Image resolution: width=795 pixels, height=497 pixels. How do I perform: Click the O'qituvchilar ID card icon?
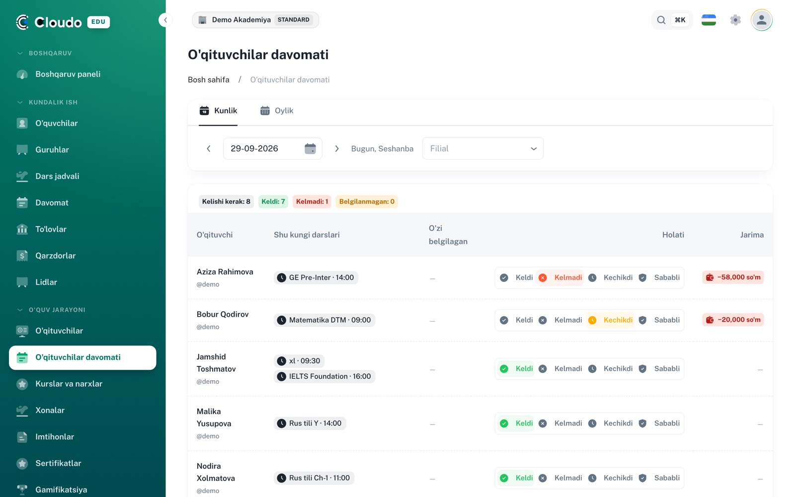22,331
